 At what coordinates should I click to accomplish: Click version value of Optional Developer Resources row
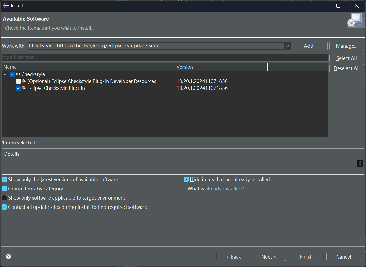point(202,81)
